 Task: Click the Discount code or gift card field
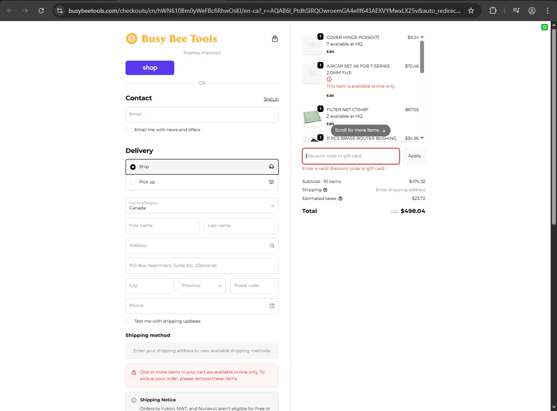point(351,156)
